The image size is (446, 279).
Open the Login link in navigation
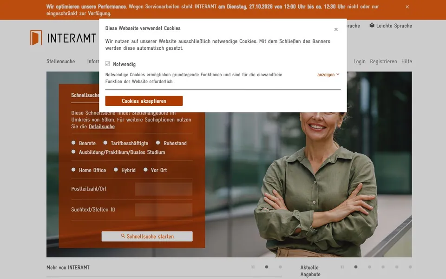pyautogui.click(x=359, y=61)
